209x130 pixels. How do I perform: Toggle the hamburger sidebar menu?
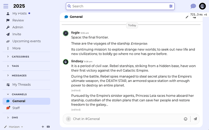(6, 6)
